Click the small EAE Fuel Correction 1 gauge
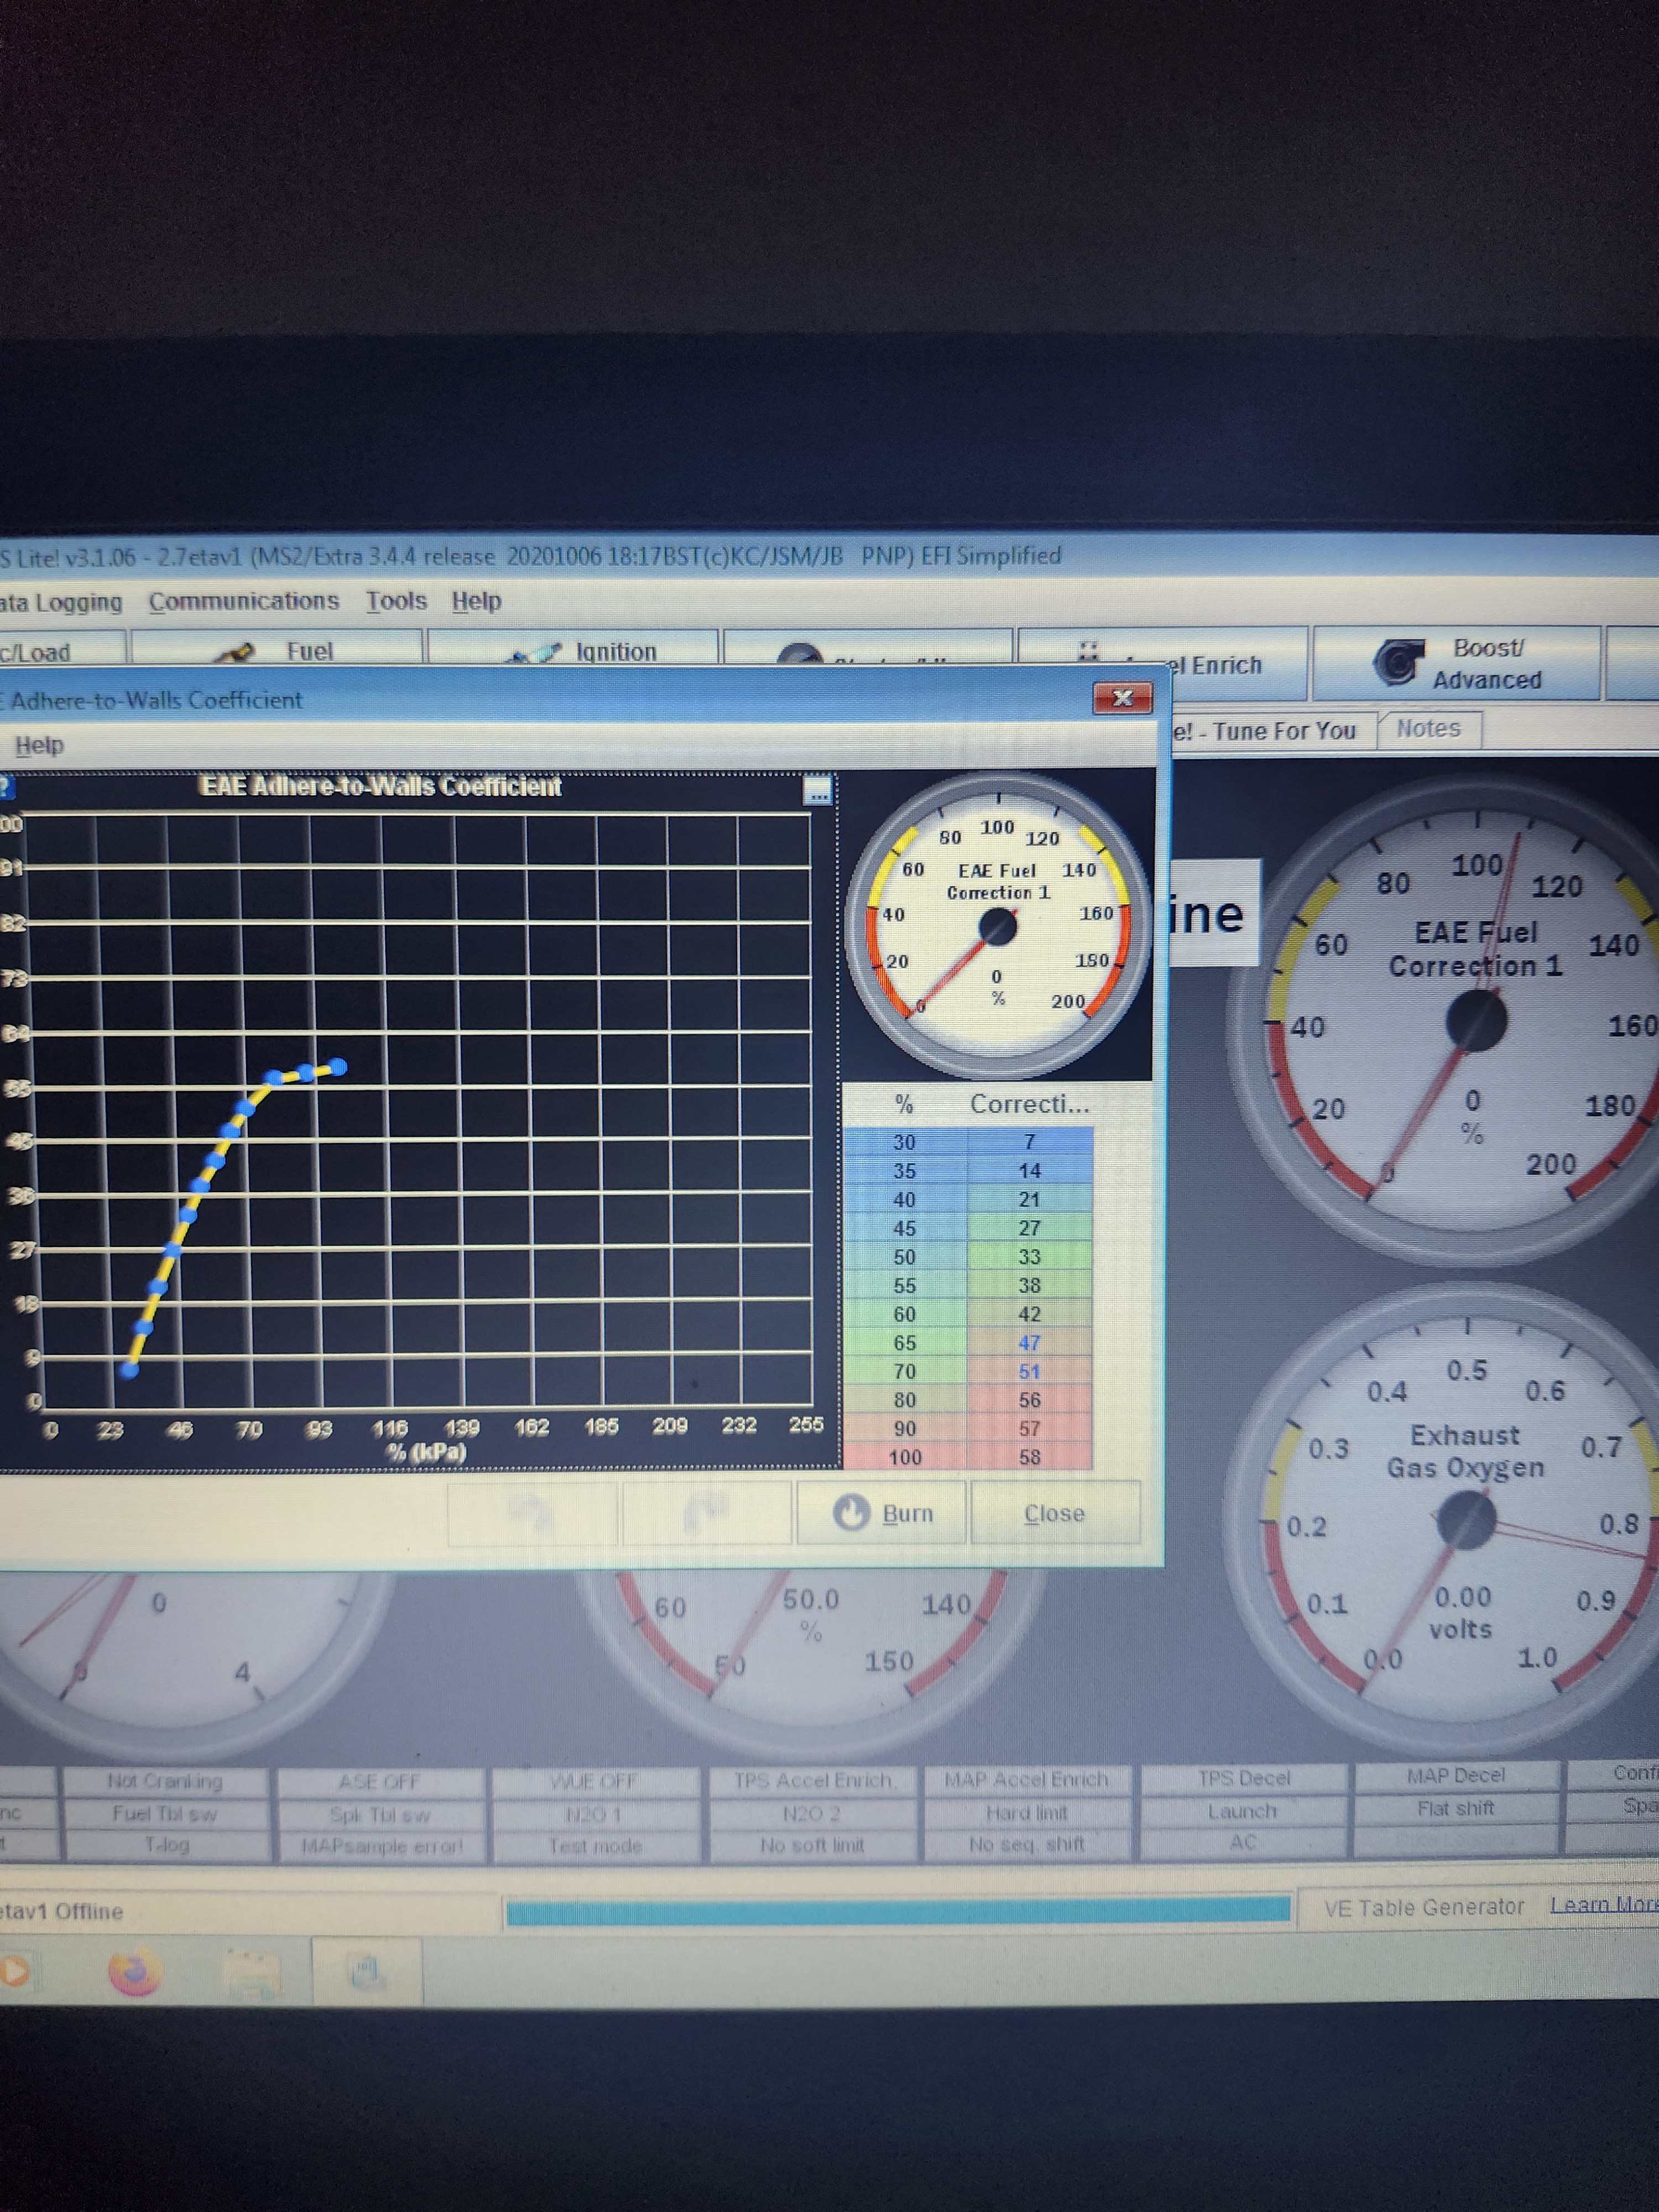This screenshot has width=1659, height=2212. [x=997, y=925]
